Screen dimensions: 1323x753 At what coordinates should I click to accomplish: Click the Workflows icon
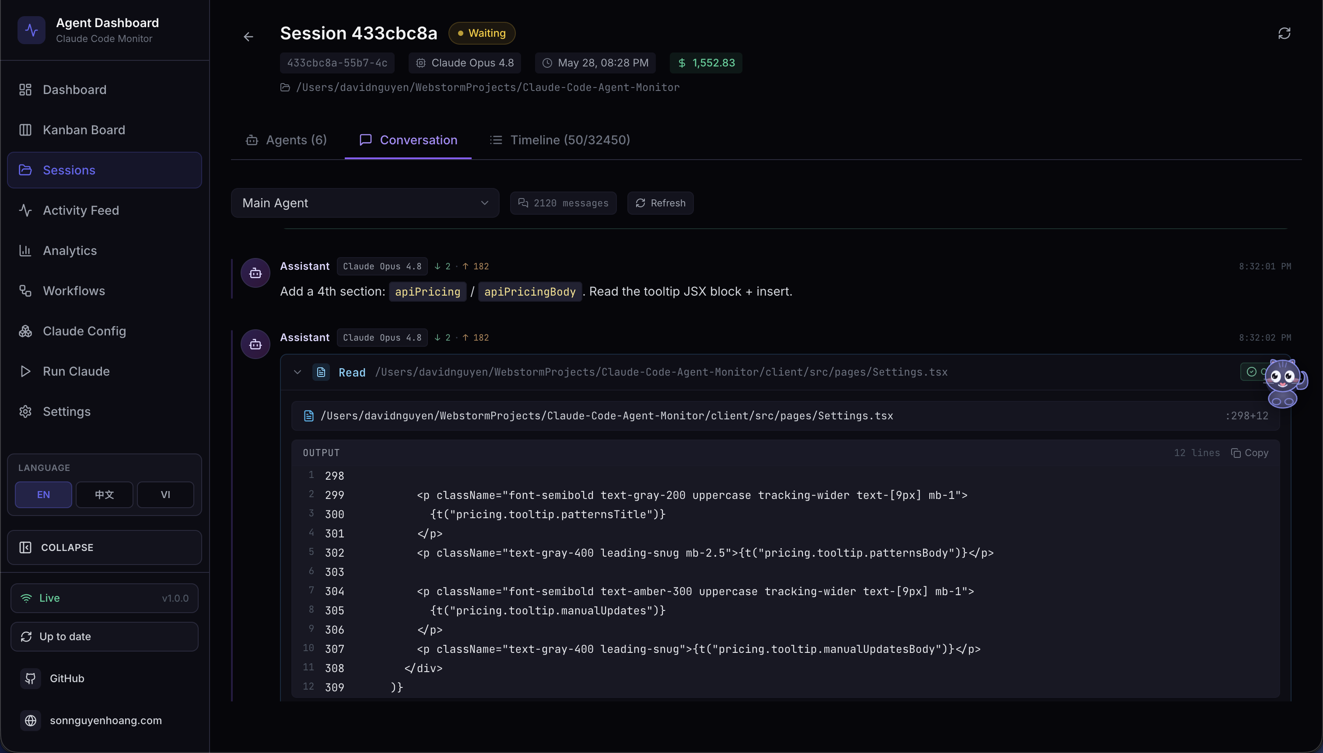(x=25, y=291)
